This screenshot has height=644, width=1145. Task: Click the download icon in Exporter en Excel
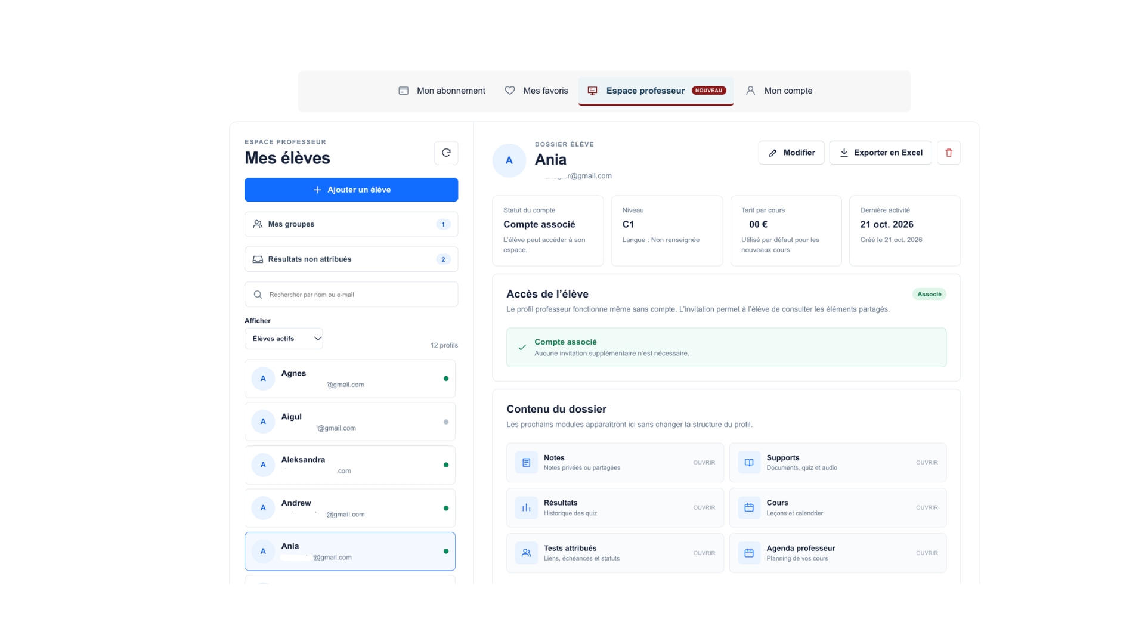[844, 153]
